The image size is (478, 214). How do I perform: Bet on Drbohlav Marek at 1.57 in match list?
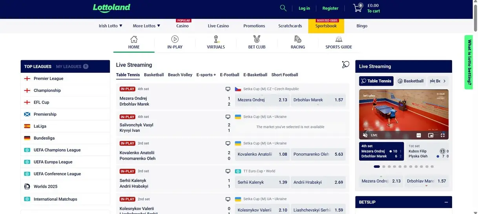point(318,100)
